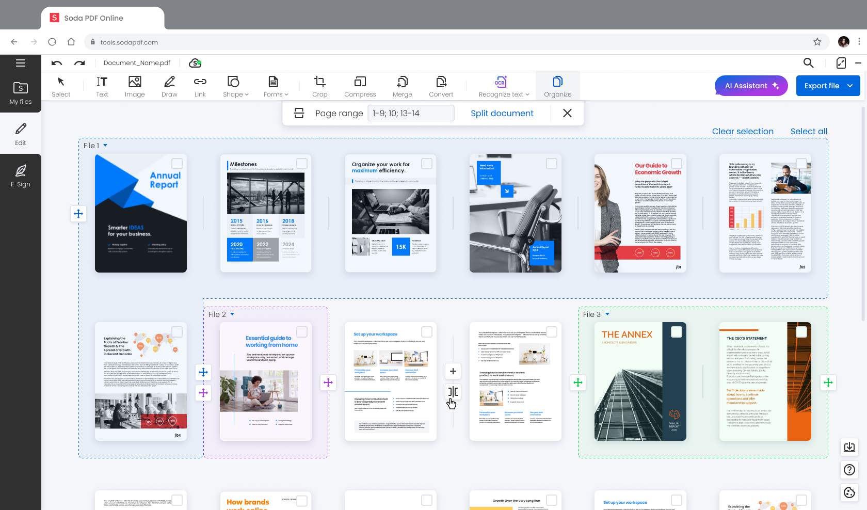Open document search with the magnifier icon
The width and height of the screenshot is (867, 510).
pyautogui.click(x=808, y=63)
